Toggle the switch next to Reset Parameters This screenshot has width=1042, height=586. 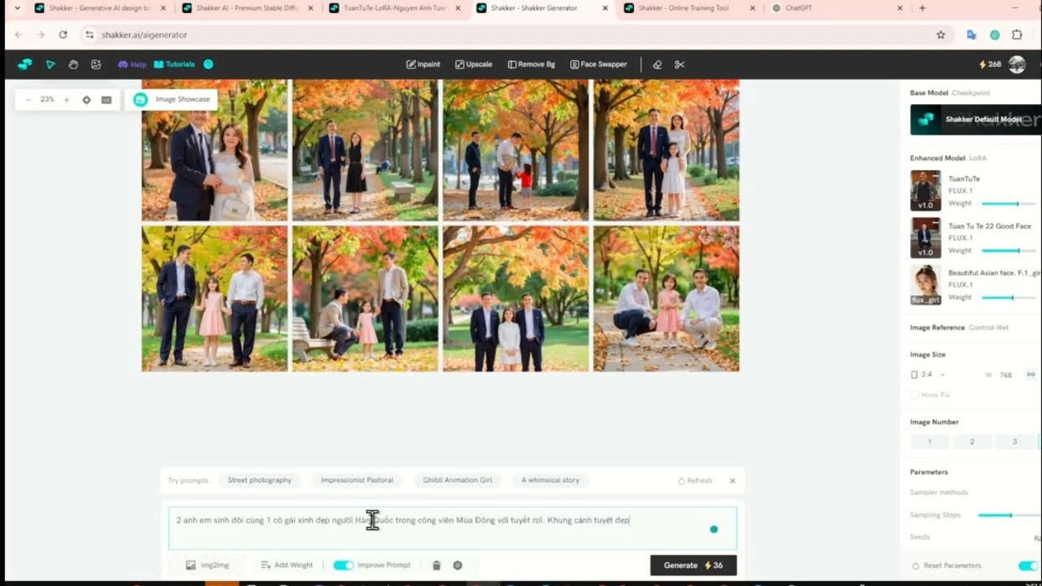point(1028,566)
